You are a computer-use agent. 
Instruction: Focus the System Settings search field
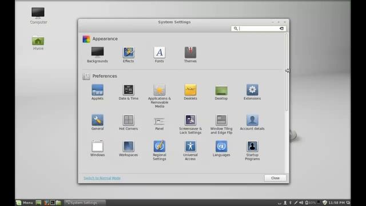258,28
